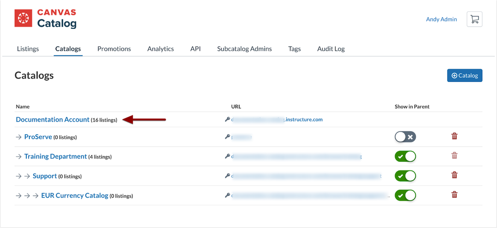Open the Promotions tab

tap(114, 49)
